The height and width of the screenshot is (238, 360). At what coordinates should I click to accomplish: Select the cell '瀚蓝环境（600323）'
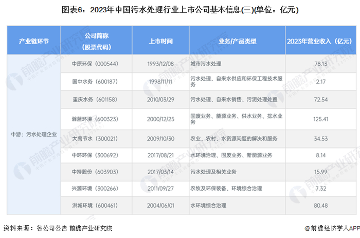[x=97, y=119]
